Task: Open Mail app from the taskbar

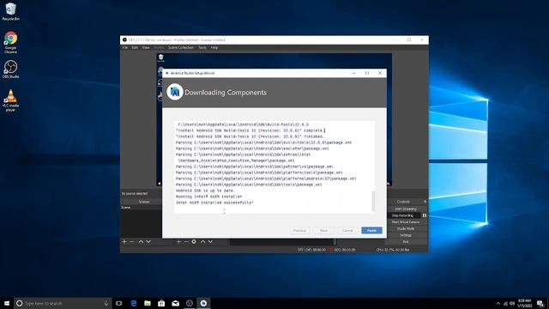Action: (175, 303)
